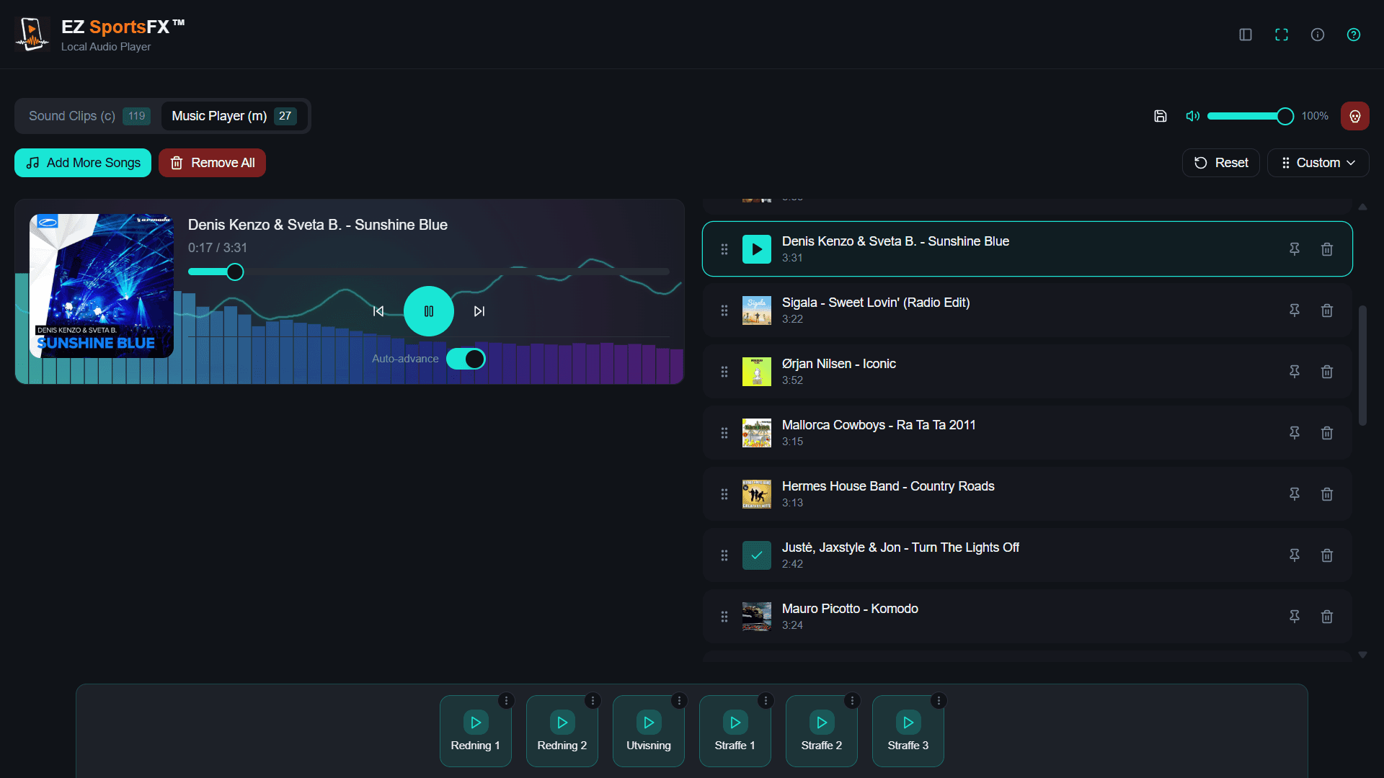Open the save playlist icon
This screenshot has width=1384, height=778.
1160,116
